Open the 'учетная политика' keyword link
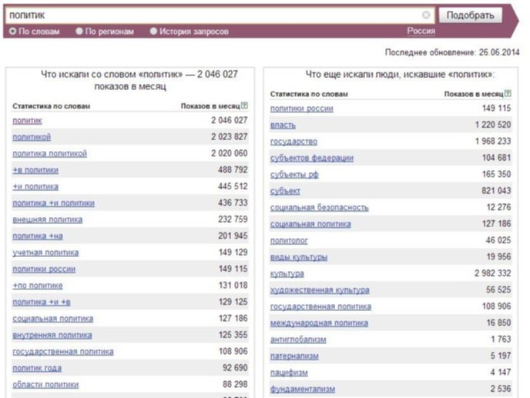530x398 pixels. tap(45, 253)
